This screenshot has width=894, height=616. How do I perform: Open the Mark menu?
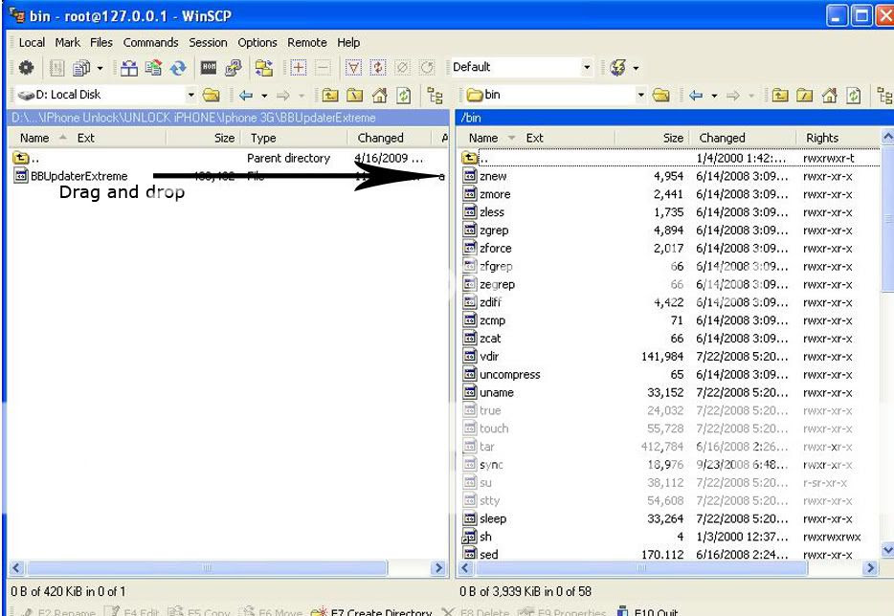[68, 43]
